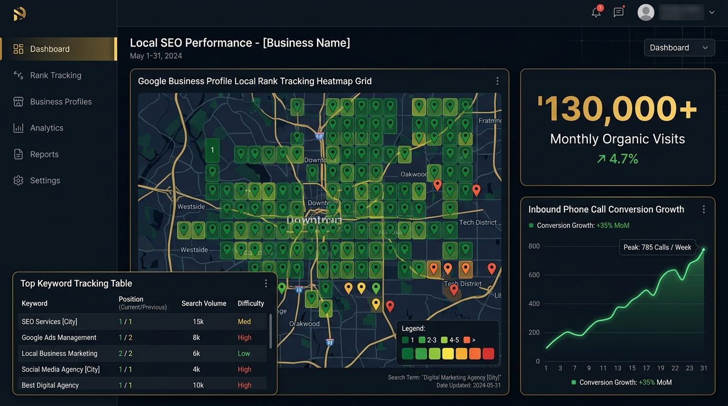Click the 'Med' difficulty value
The height and width of the screenshot is (406, 728).
[x=244, y=321]
